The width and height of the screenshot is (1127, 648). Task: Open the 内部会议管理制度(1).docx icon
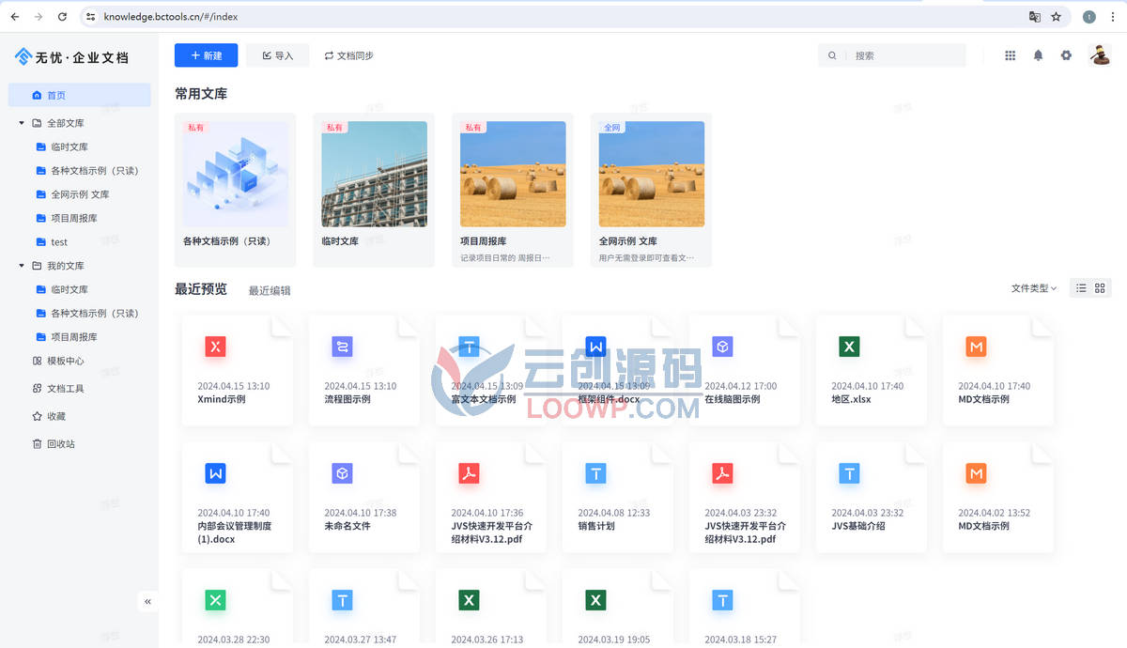point(216,474)
